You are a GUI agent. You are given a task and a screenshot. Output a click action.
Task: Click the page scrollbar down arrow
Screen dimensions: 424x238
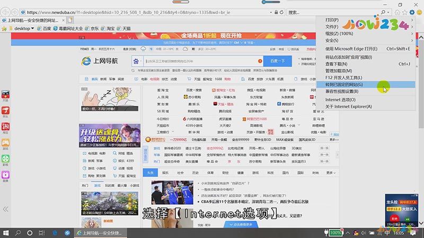[x=421, y=223]
